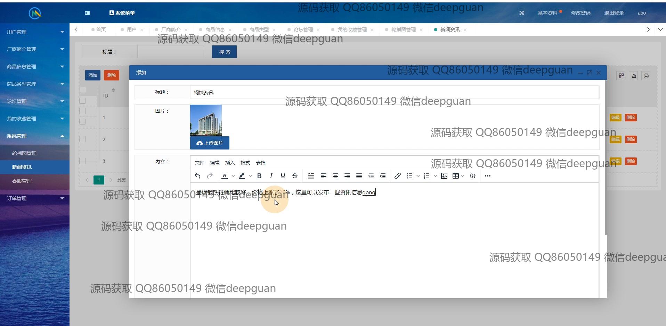Viewport: 666px width, 326px height.
Task: Tick the checkbox for row 3
Action: [82, 161]
